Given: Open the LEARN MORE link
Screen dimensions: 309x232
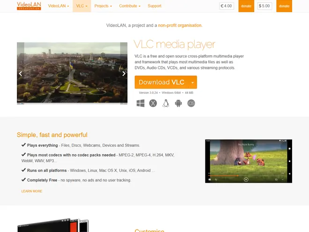Looking at the screenshot, I should (x=32, y=191).
